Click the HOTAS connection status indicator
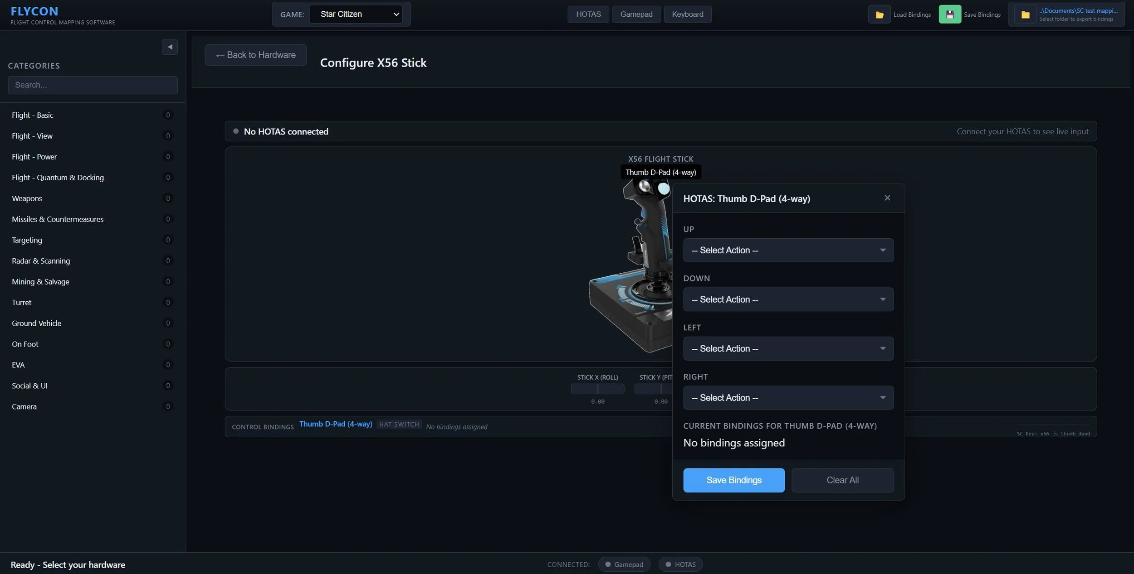 (680, 564)
